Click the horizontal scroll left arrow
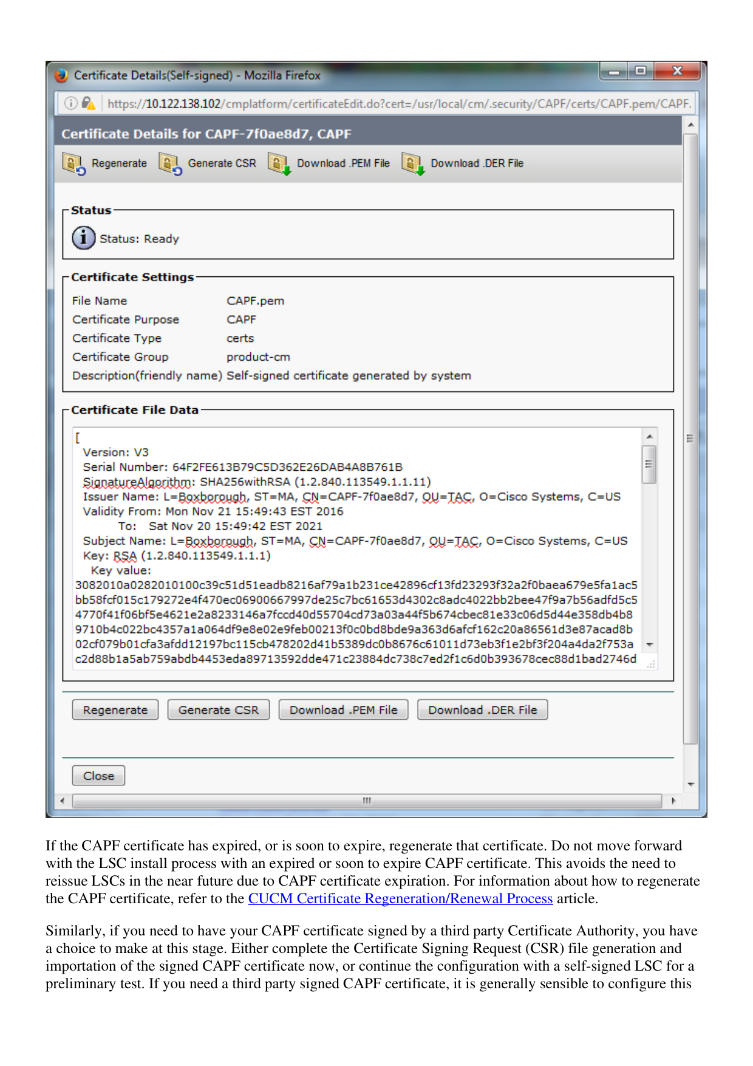The height and width of the screenshot is (1066, 753). pyautogui.click(x=62, y=801)
